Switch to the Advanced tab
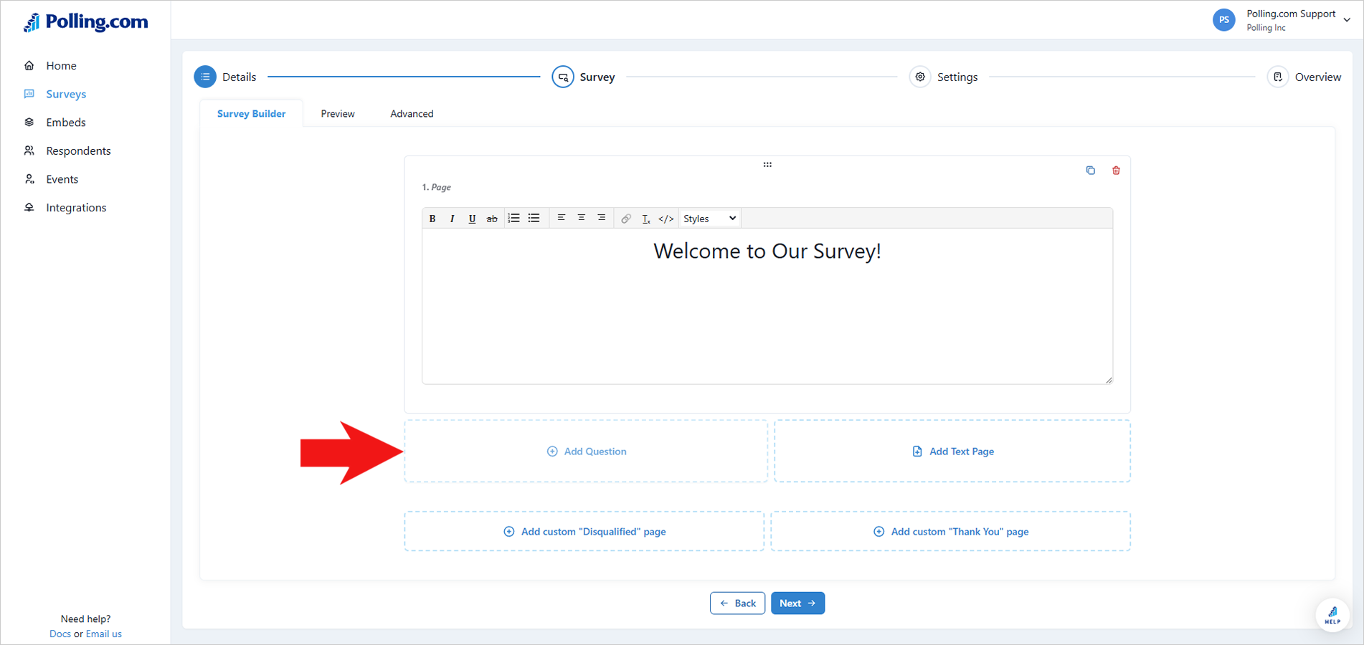 (412, 113)
